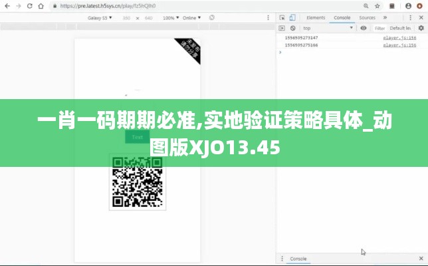Close the bottom Console drawer
This screenshot has height=266, width=428.
pyautogui.click(x=421, y=259)
